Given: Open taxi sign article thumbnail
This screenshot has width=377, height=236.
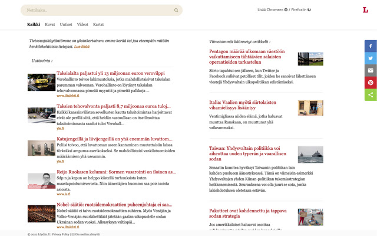Looking at the screenshot, I should pos(41,83).
